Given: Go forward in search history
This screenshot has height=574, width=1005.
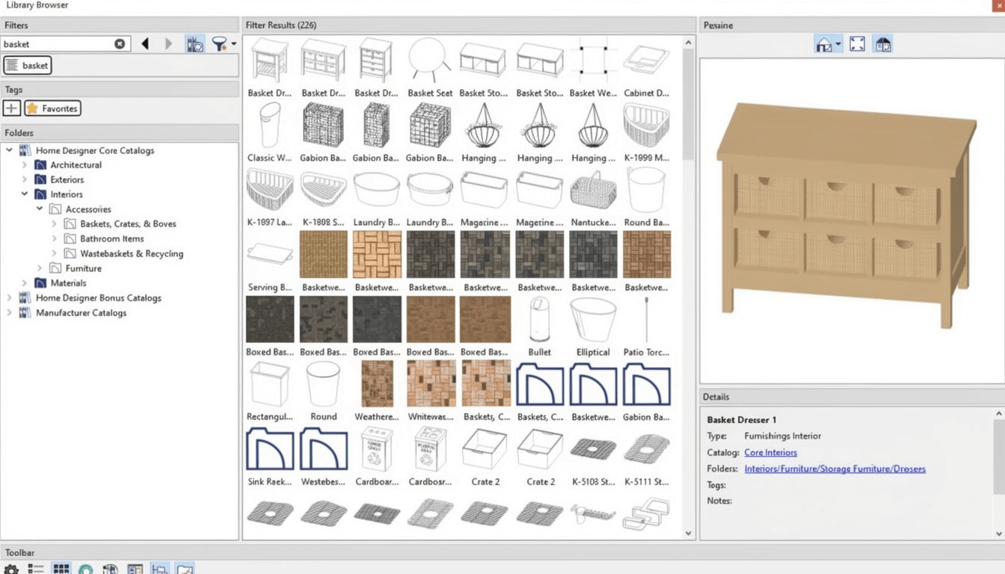Looking at the screenshot, I should [168, 44].
